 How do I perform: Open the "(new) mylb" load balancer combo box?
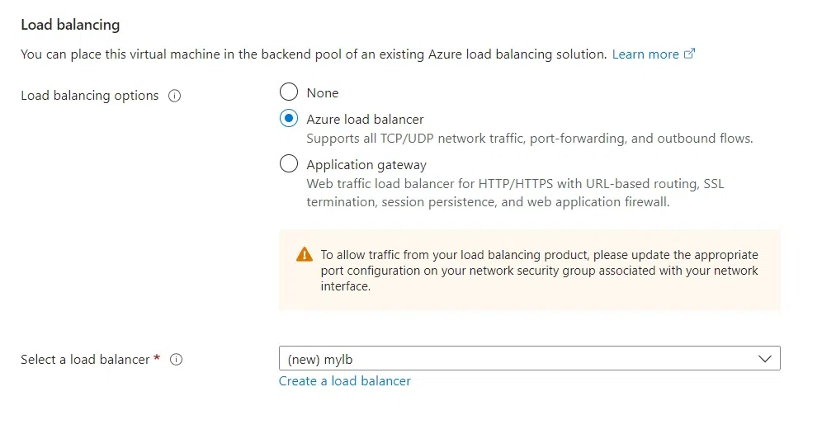coord(518,359)
